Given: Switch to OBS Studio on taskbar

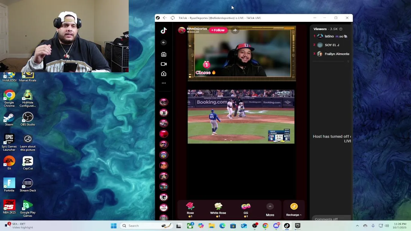Looking at the screenshot, I should point(255,226).
